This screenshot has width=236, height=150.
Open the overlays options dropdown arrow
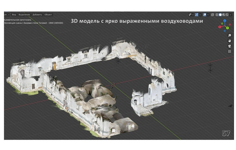[x=208, y=15]
